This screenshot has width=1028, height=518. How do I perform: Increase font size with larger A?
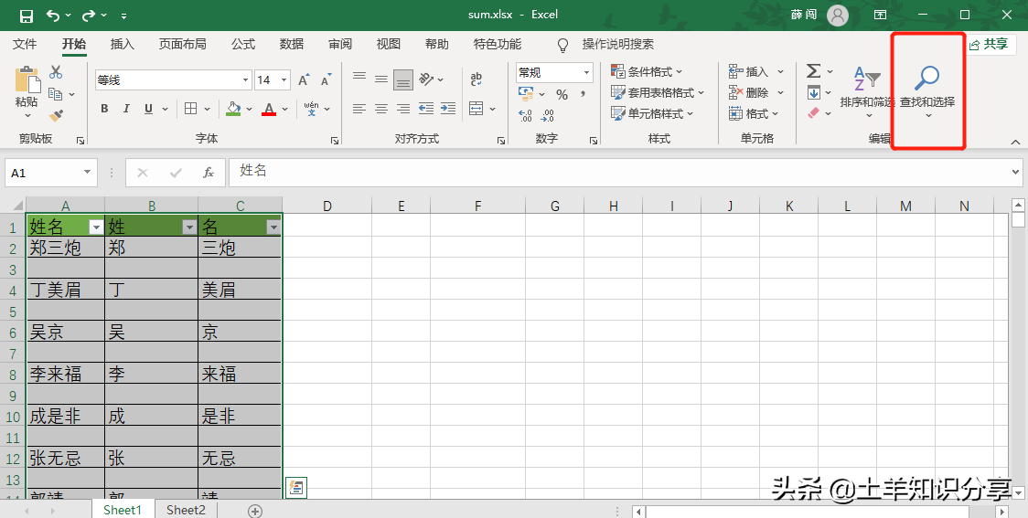[304, 80]
